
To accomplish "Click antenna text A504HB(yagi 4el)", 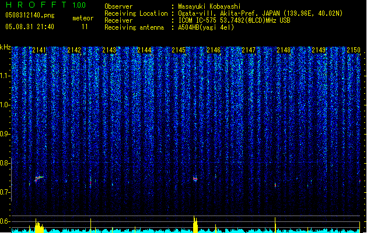I will click(x=206, y=27).
